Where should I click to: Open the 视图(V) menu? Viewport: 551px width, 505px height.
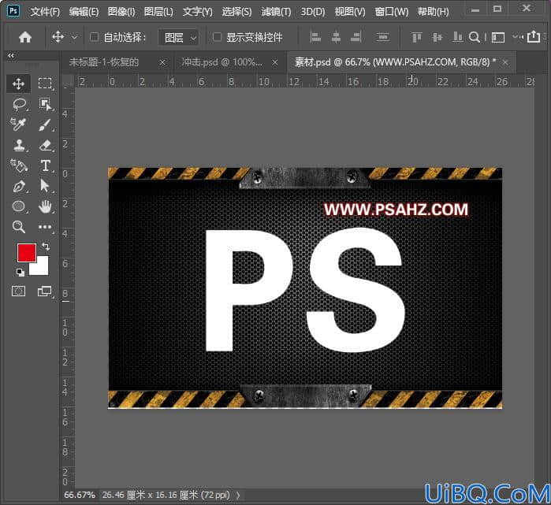point(350,12)
